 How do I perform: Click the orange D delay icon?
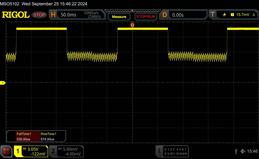[x=165, y=15]
